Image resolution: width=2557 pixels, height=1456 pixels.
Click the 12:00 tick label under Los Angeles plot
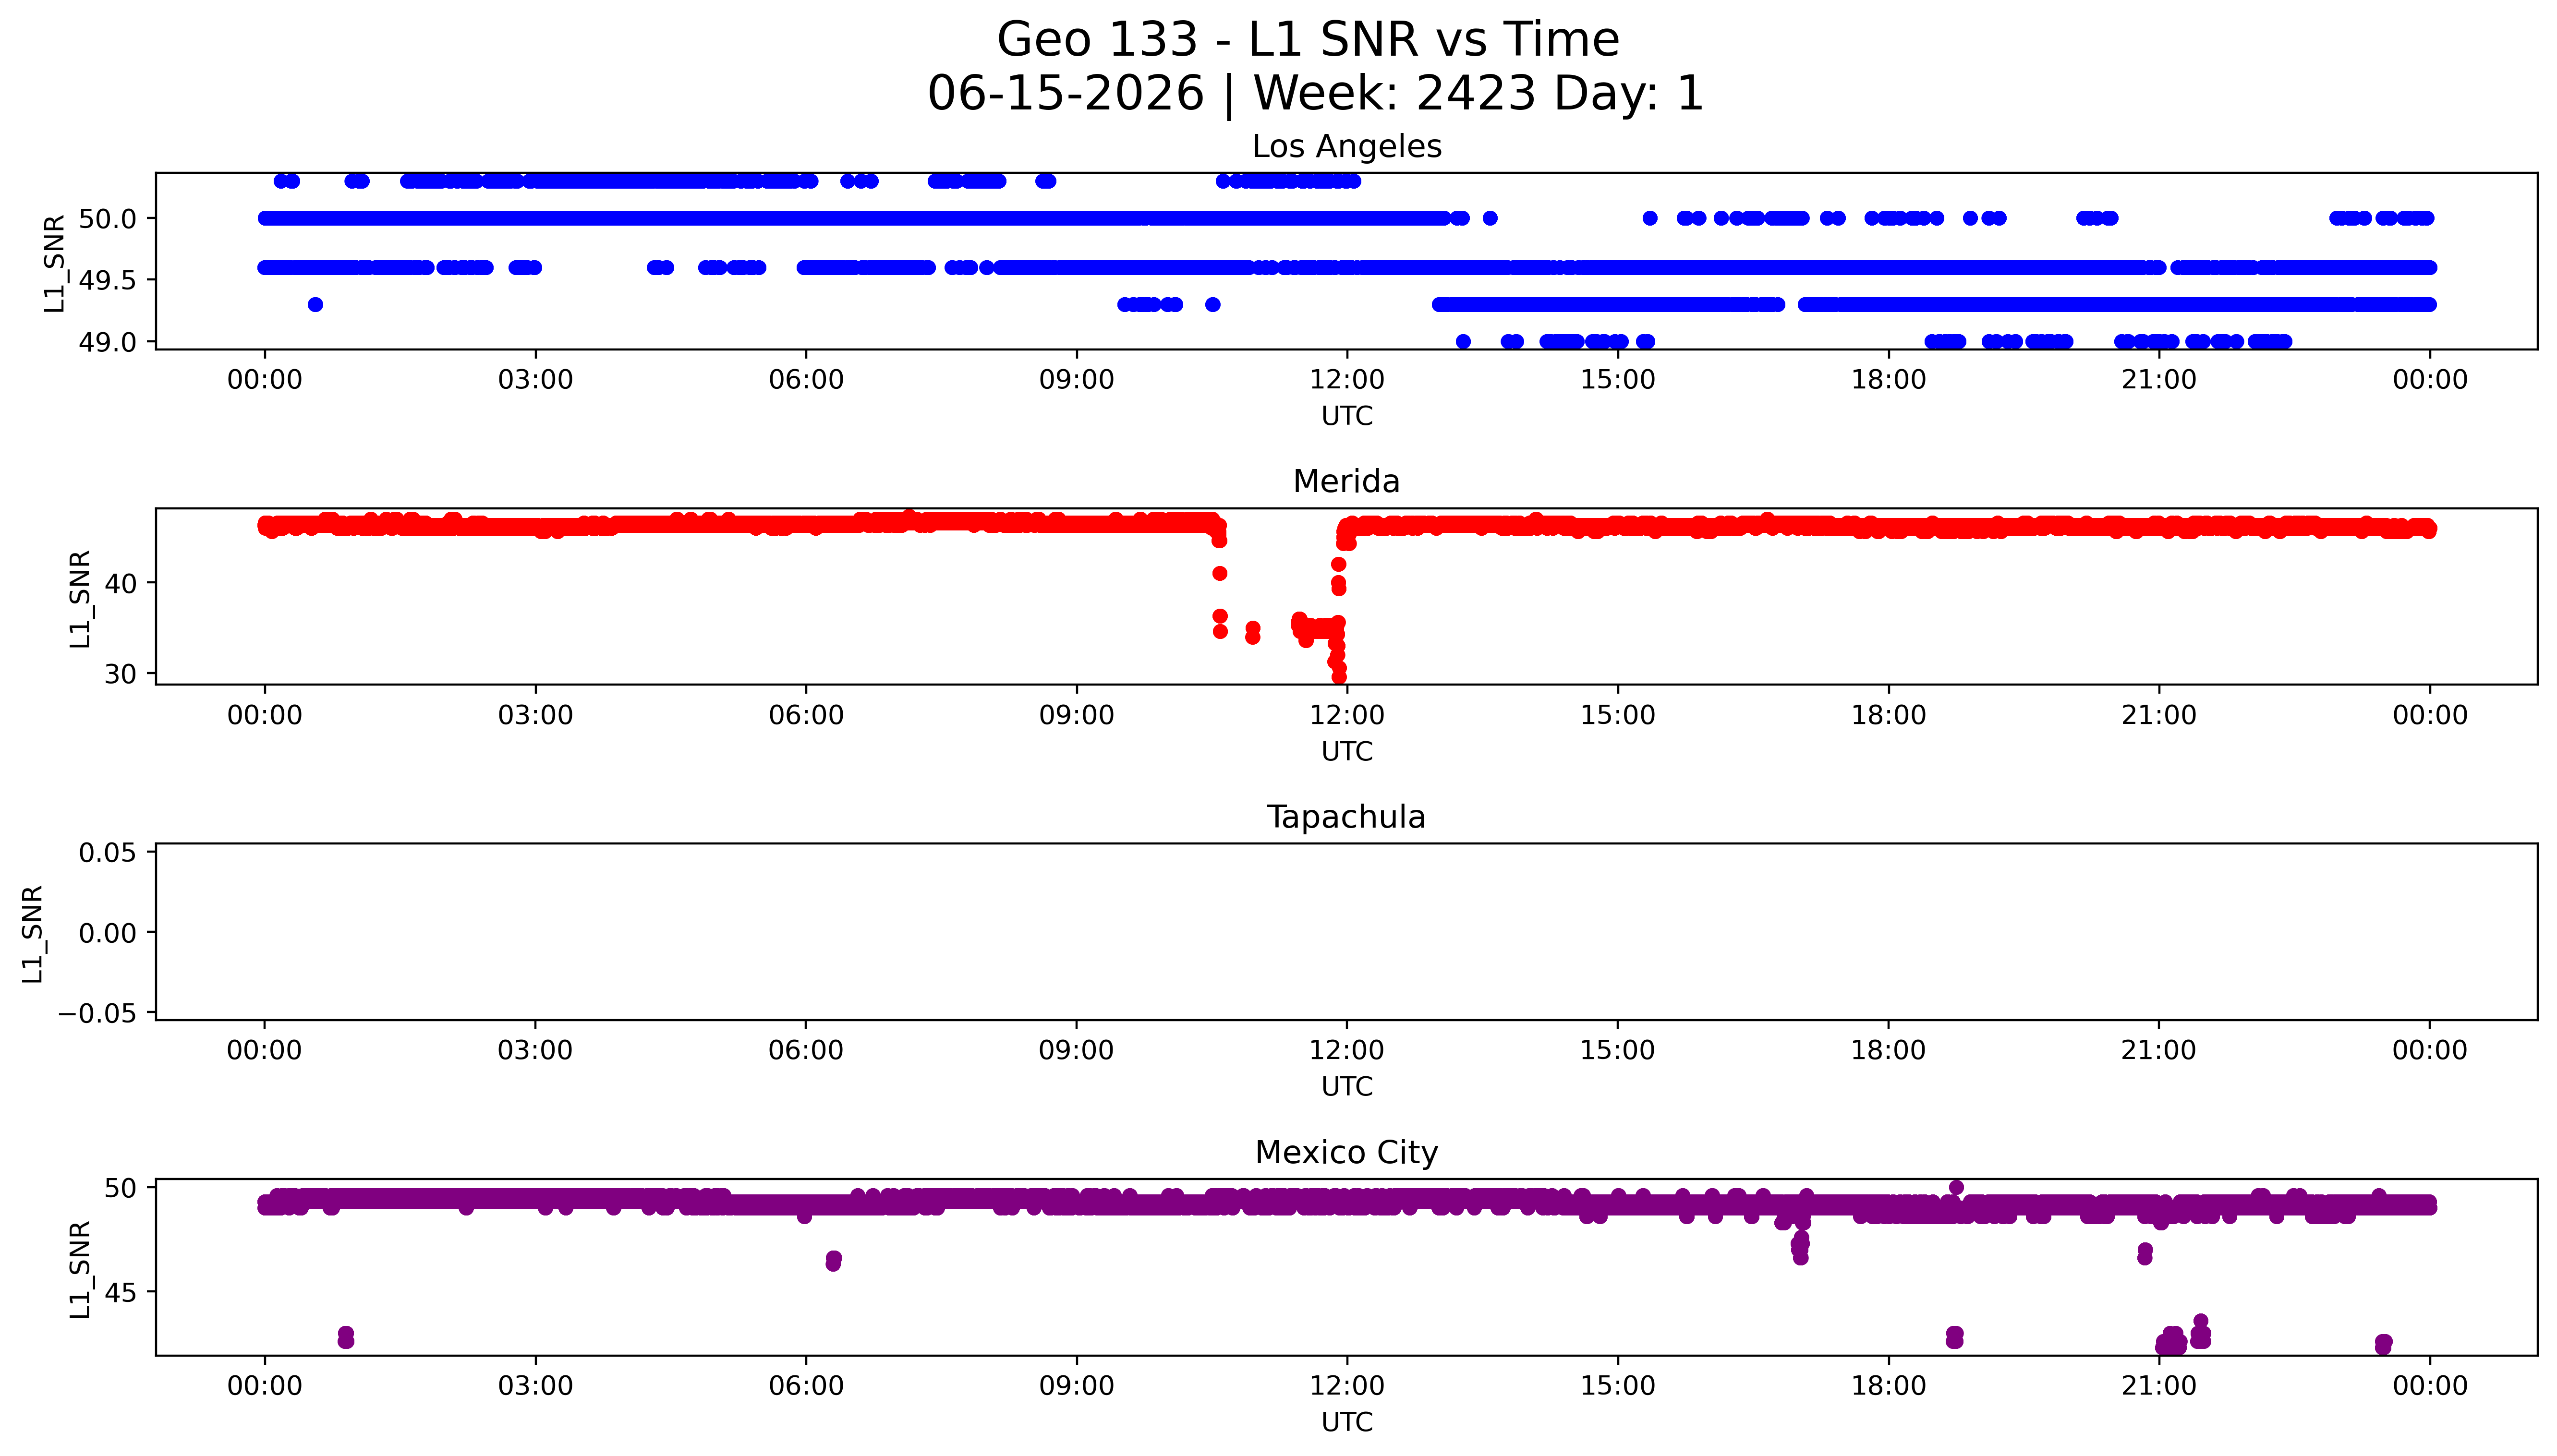click(x=1347, y=380)
